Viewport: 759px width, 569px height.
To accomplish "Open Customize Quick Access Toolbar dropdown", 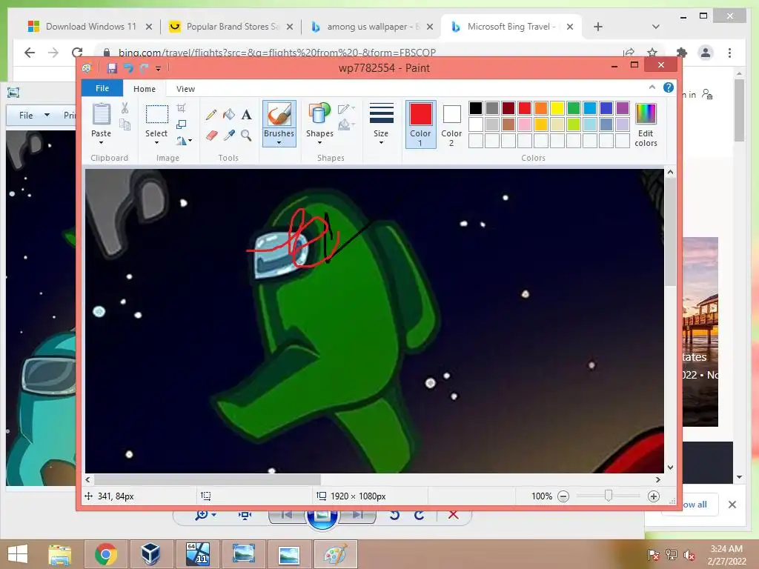I will click(159, 69).
